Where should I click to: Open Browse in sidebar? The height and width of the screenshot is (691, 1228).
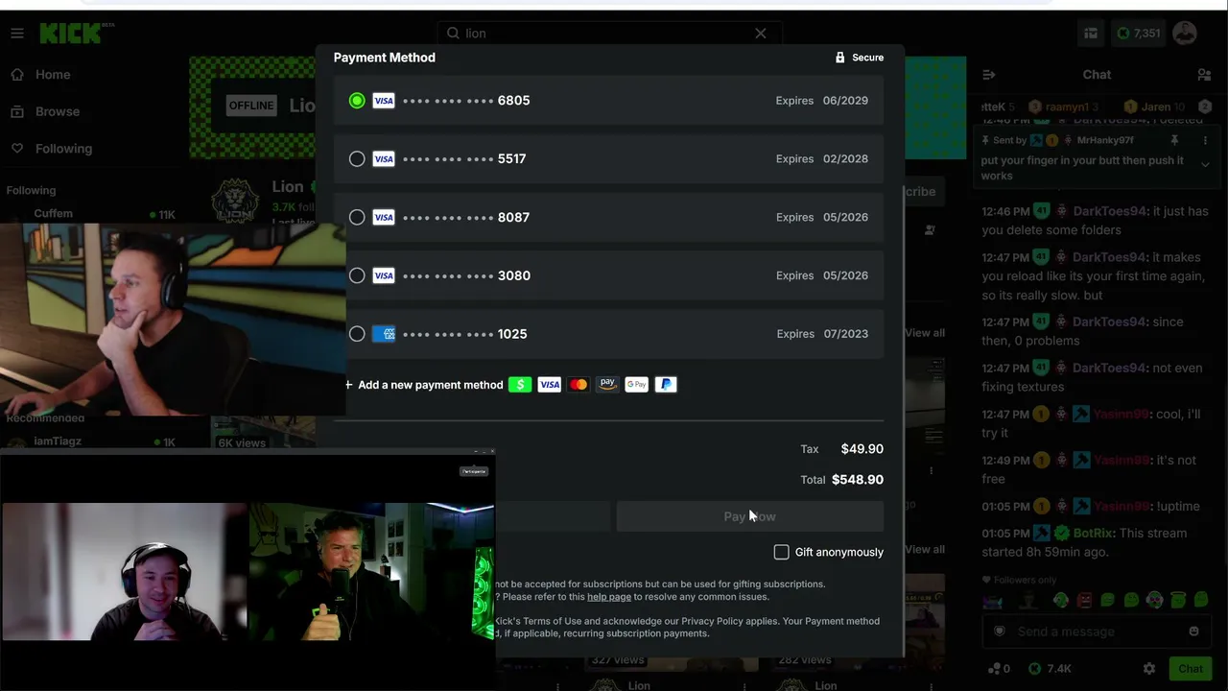click(x=58, y=111)
